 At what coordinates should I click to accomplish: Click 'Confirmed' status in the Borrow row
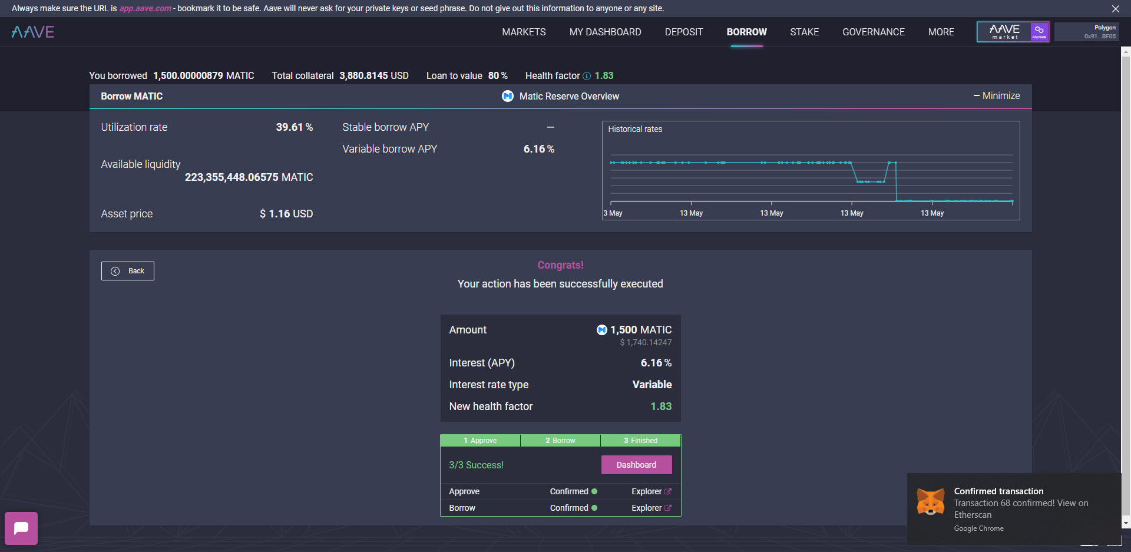coord(569,508)
